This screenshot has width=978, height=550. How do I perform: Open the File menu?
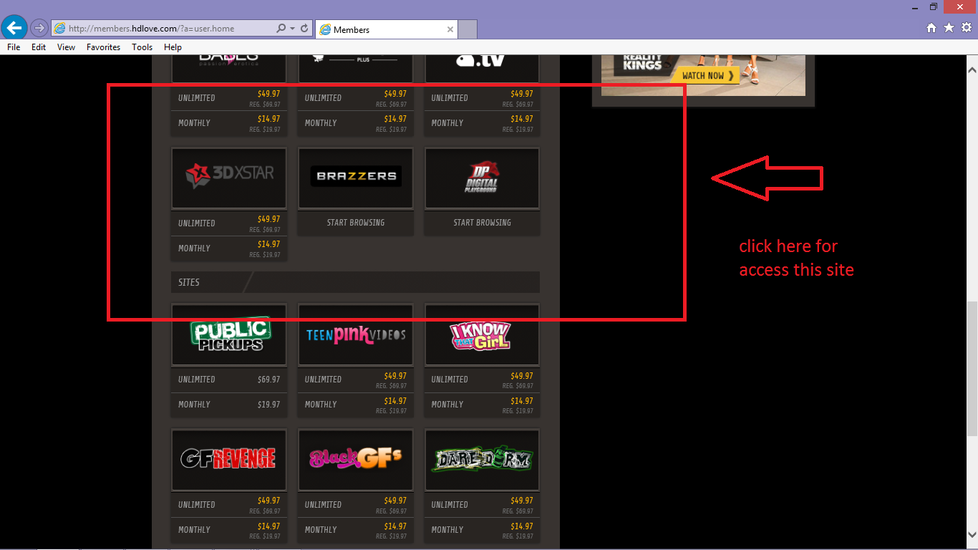tap(14, 47)
